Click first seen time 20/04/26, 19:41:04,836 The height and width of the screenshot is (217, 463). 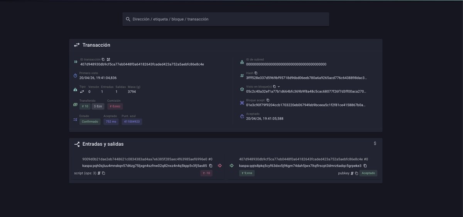tap(98, 78)
